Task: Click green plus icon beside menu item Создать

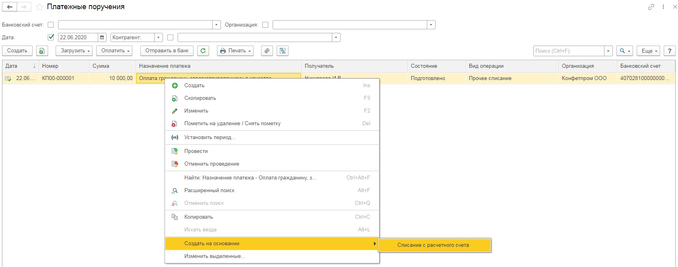Action: click(174, 86)
